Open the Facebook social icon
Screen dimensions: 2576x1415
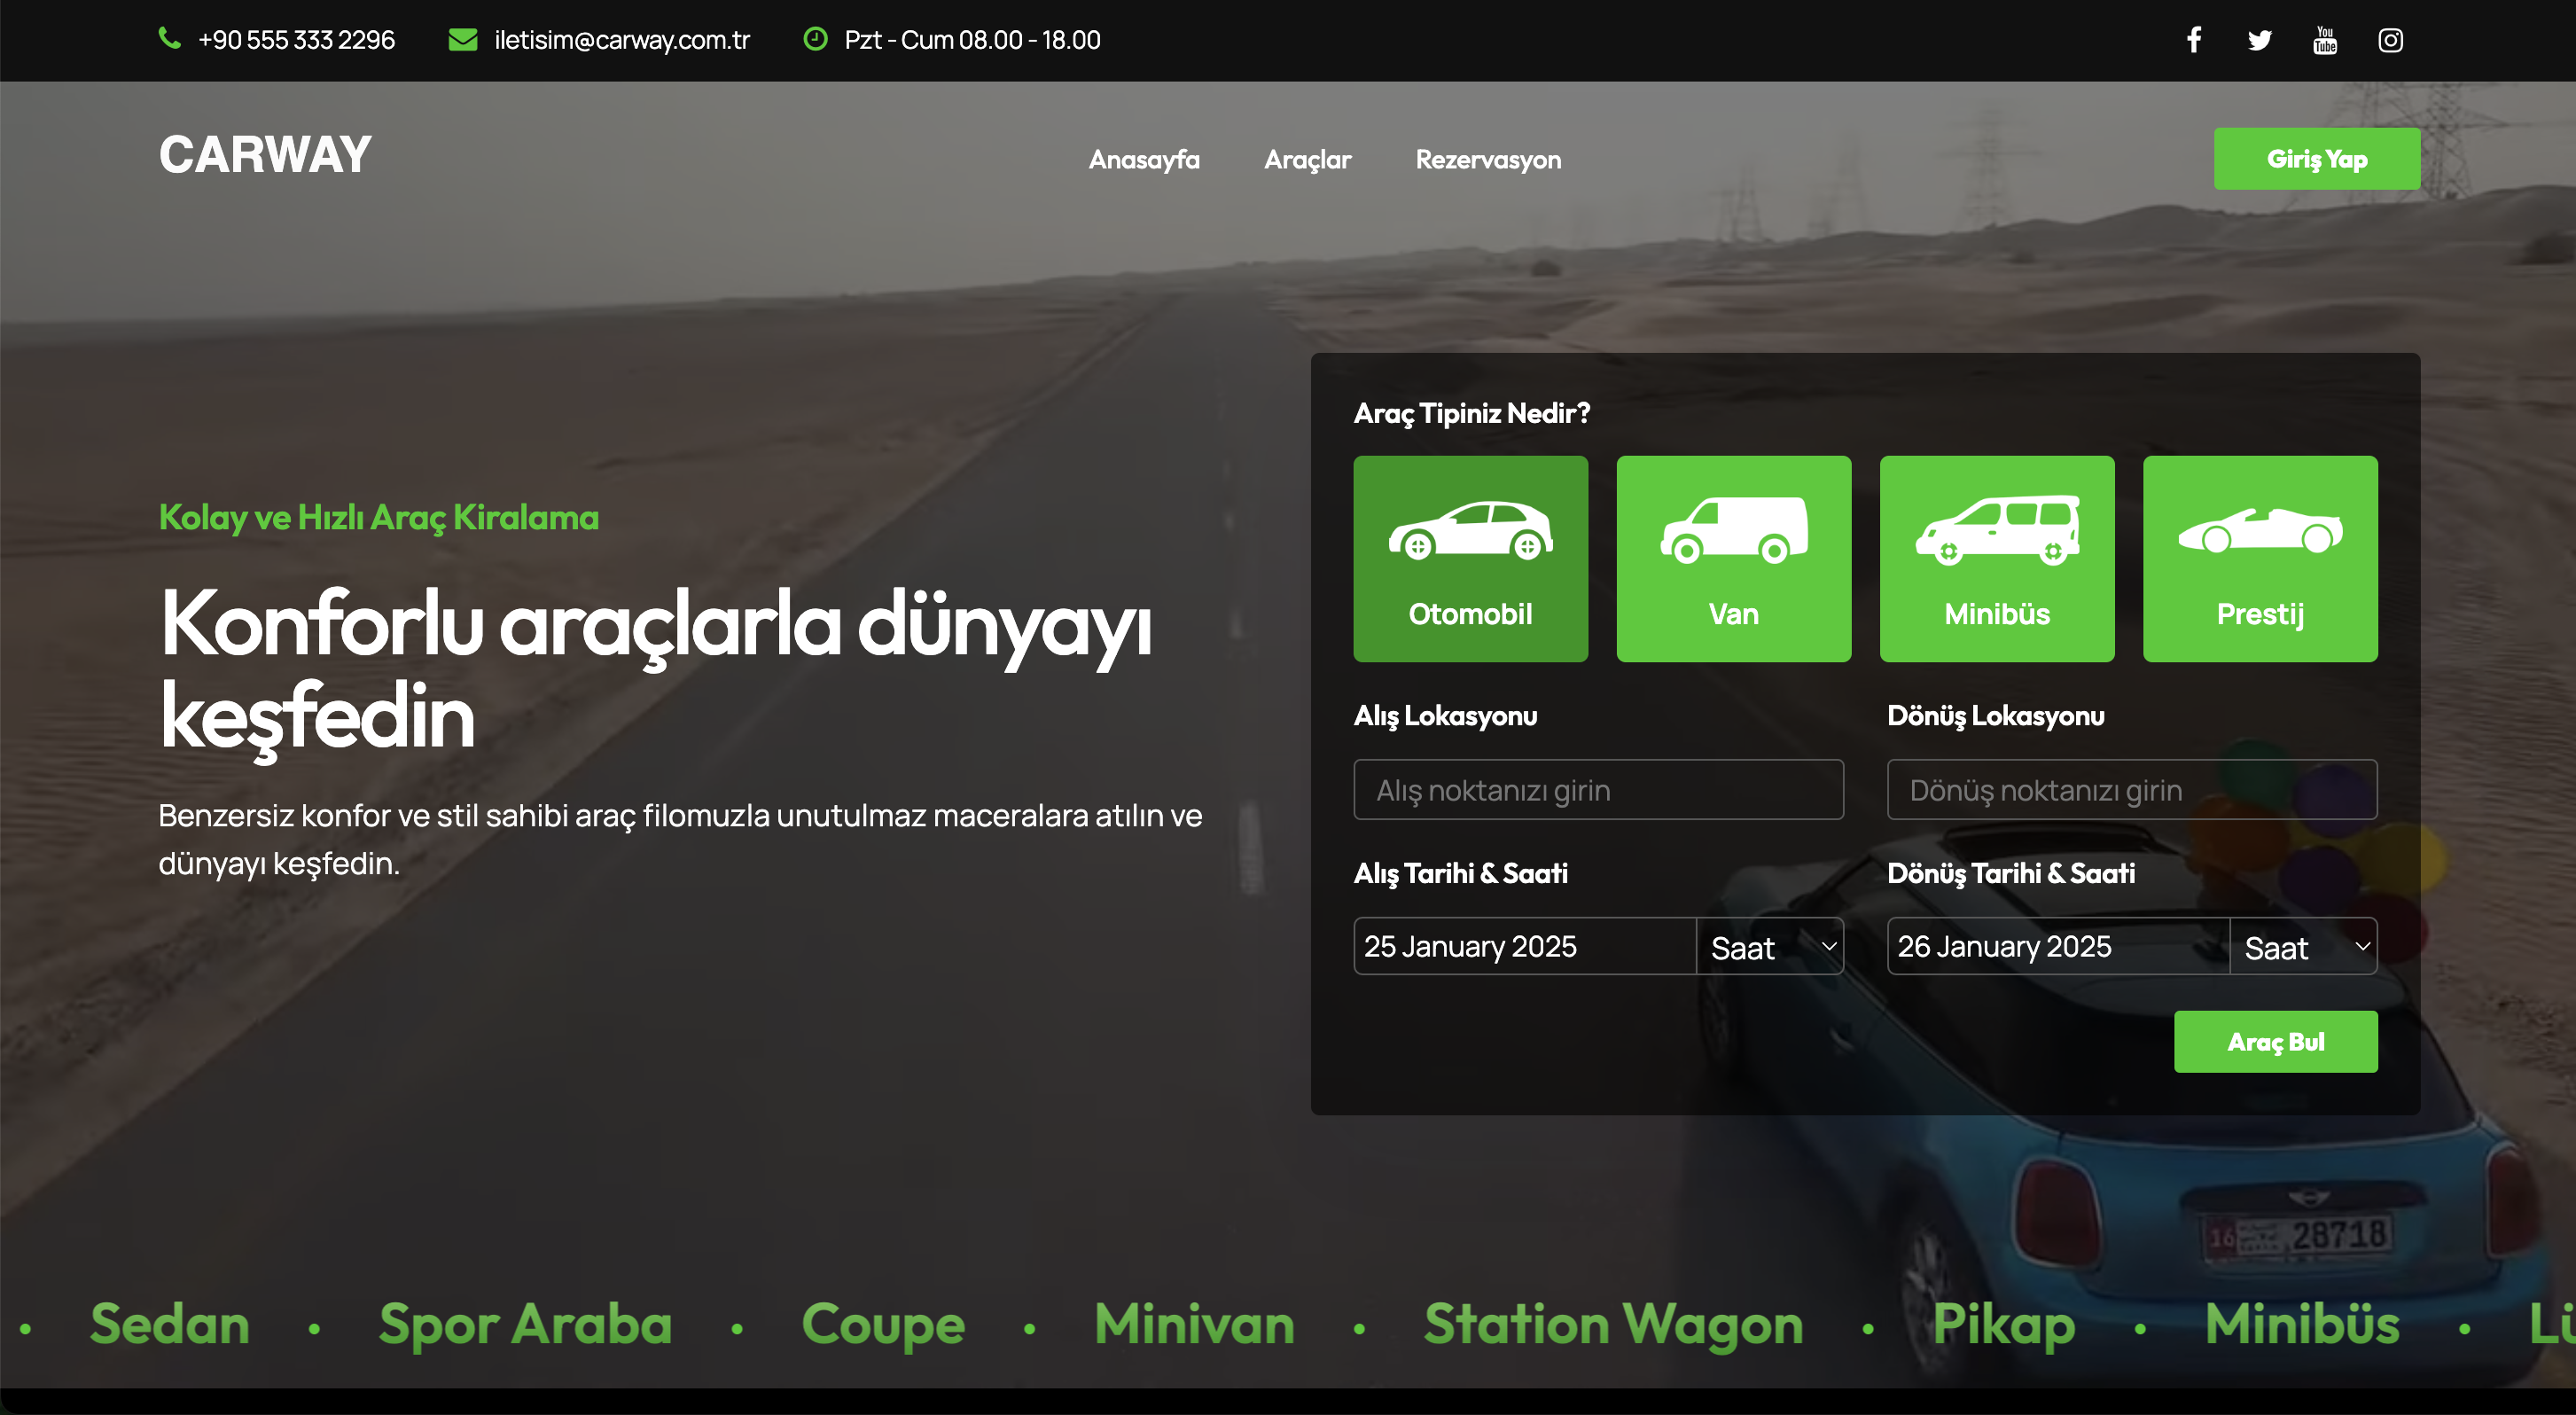[2193, 40]
